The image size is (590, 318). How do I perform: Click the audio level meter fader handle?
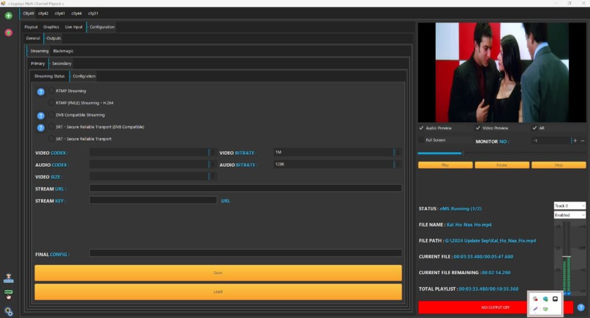coord(566,256)
